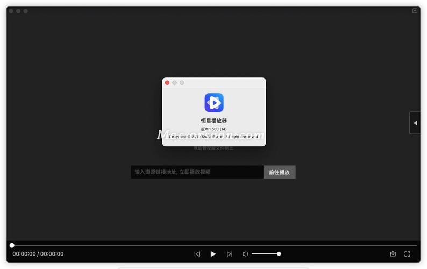Click the About dialog's greyed zoom button
This screenshot has width=427, height=269.
[x=182, y=83]
